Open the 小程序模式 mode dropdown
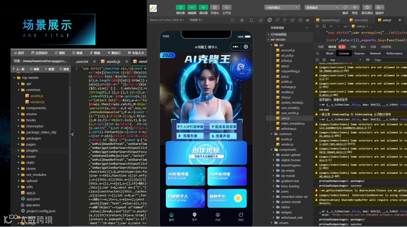The width and height of the screenshot is (407, 227). click(282, 8)
